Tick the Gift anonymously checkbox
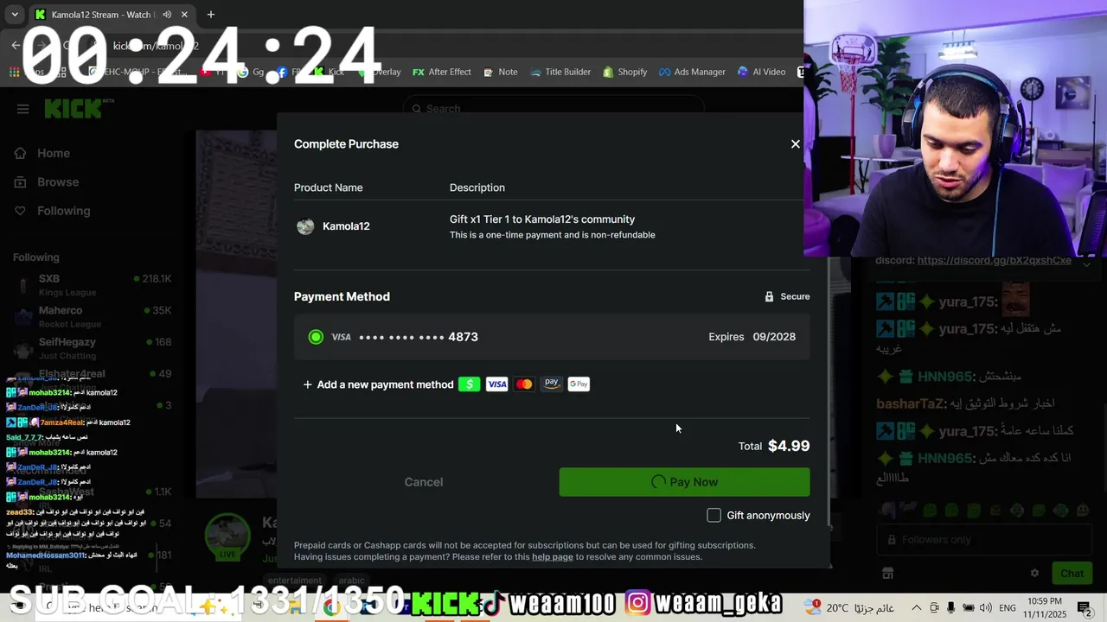 coord(713,516)
